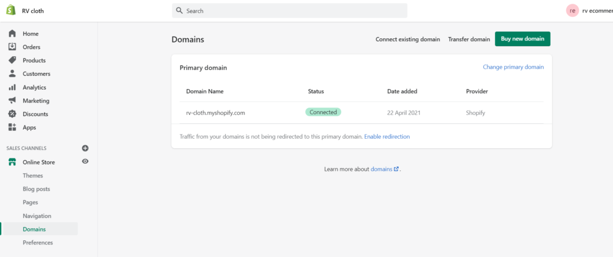Collapse the Online Store section

(x=39, y=162)
